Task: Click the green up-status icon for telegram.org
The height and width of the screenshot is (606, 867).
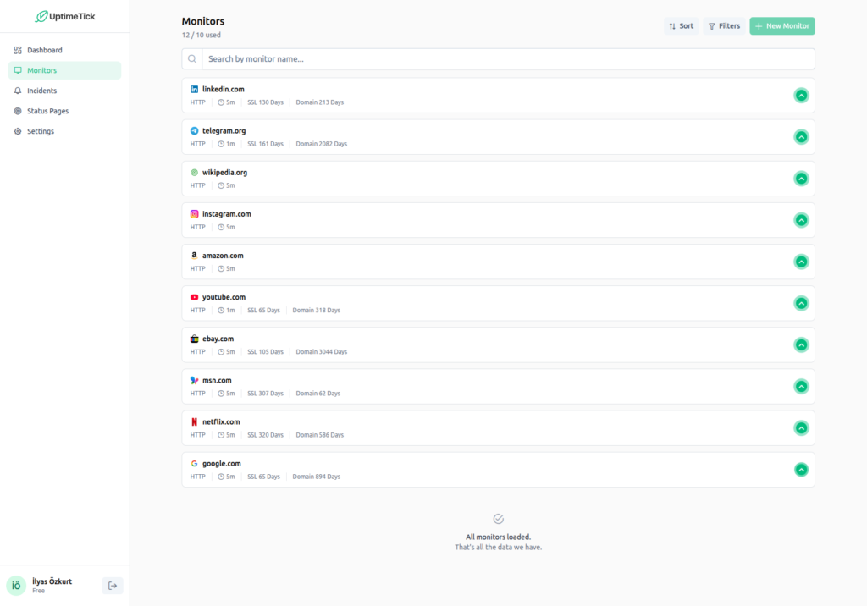Action: tap(801, 137)
